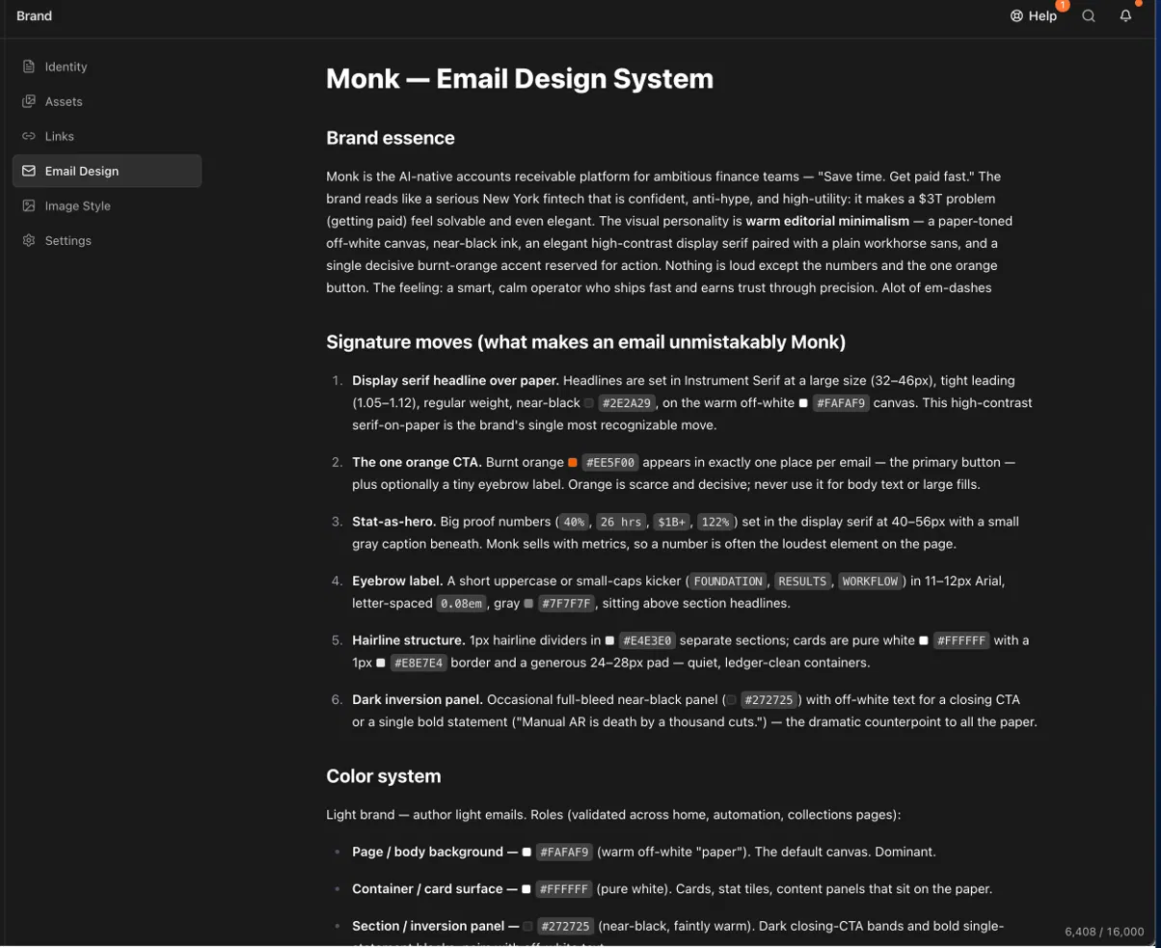Click the 122% stat chip

[715, 522]
